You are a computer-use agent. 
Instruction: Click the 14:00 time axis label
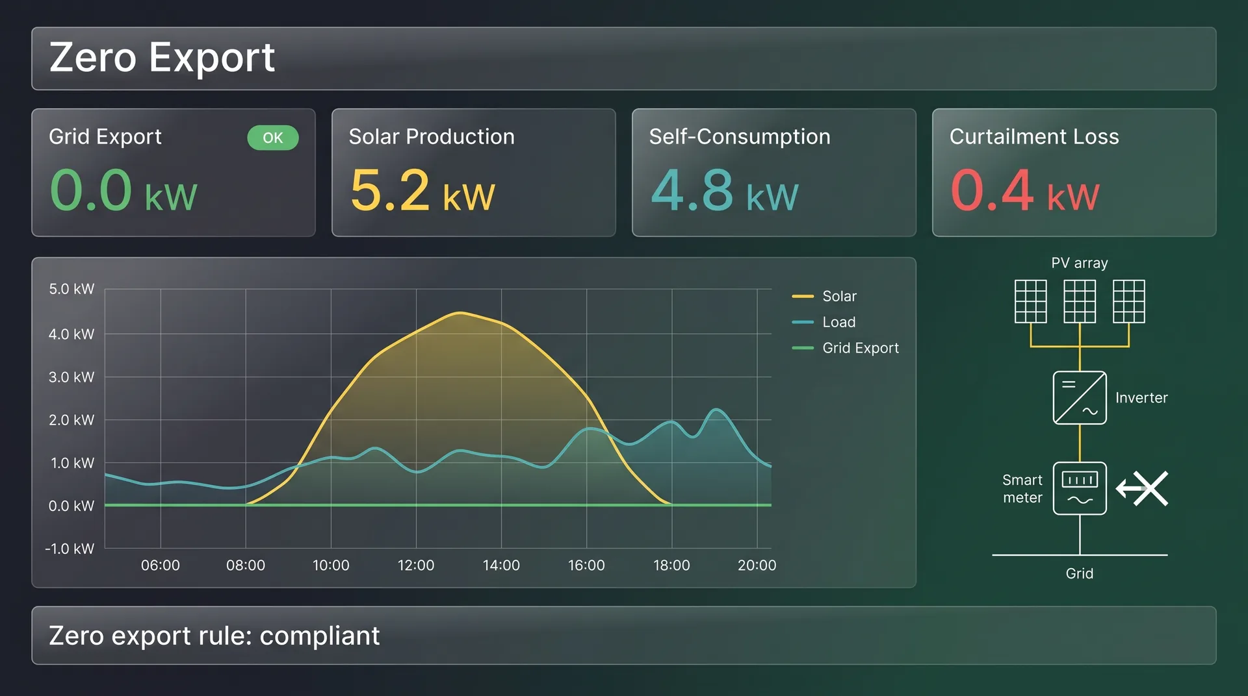(501, 565)
